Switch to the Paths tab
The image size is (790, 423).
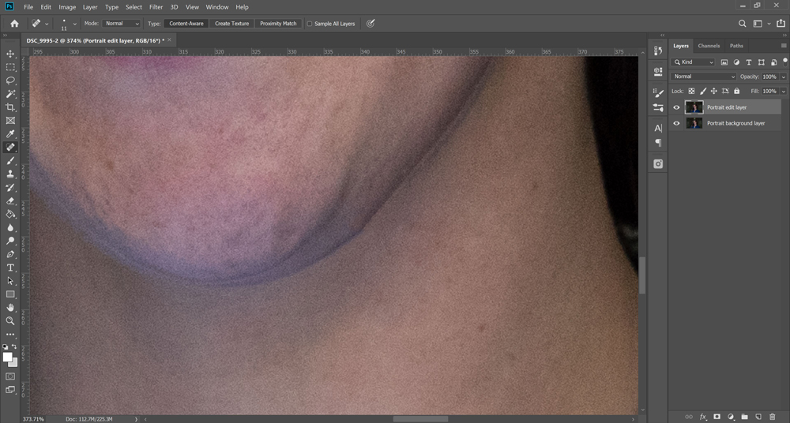tap(736, 45)
